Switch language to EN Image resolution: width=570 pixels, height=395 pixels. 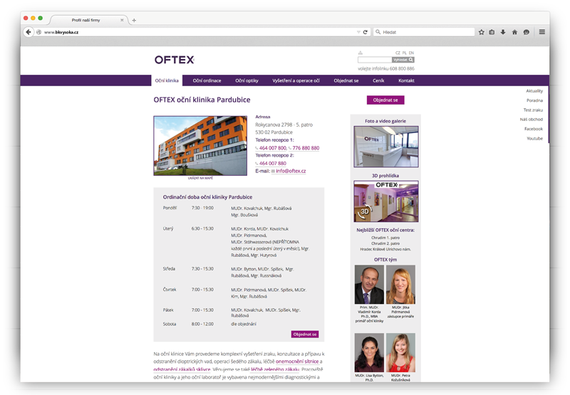click(412, 53)
